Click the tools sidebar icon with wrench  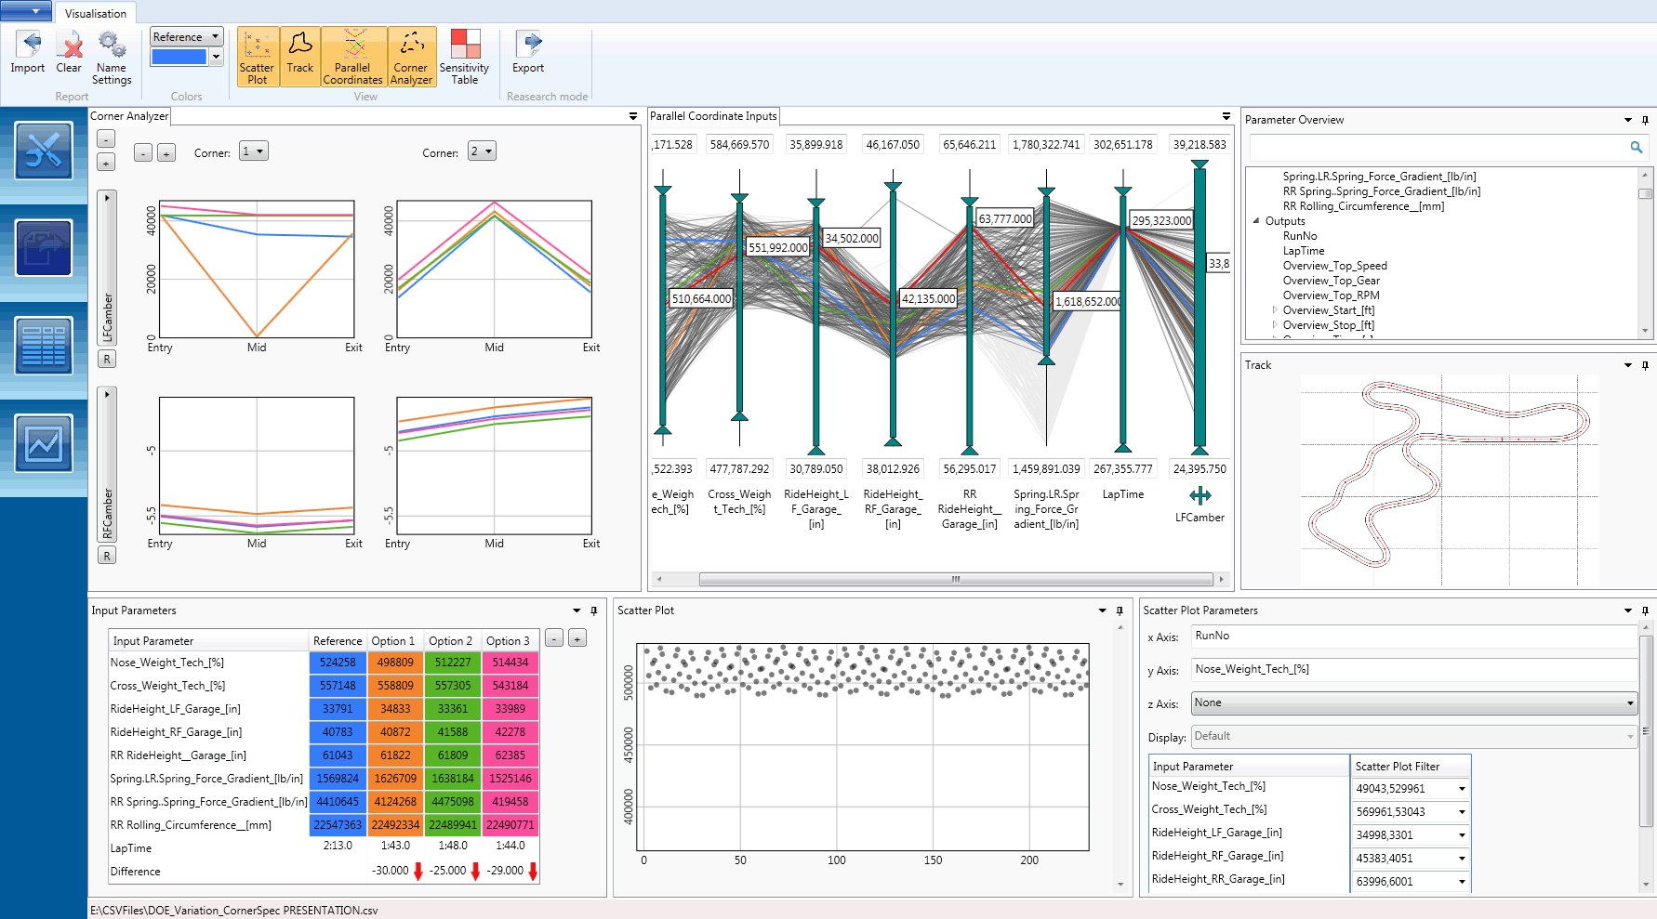(44, 151)
